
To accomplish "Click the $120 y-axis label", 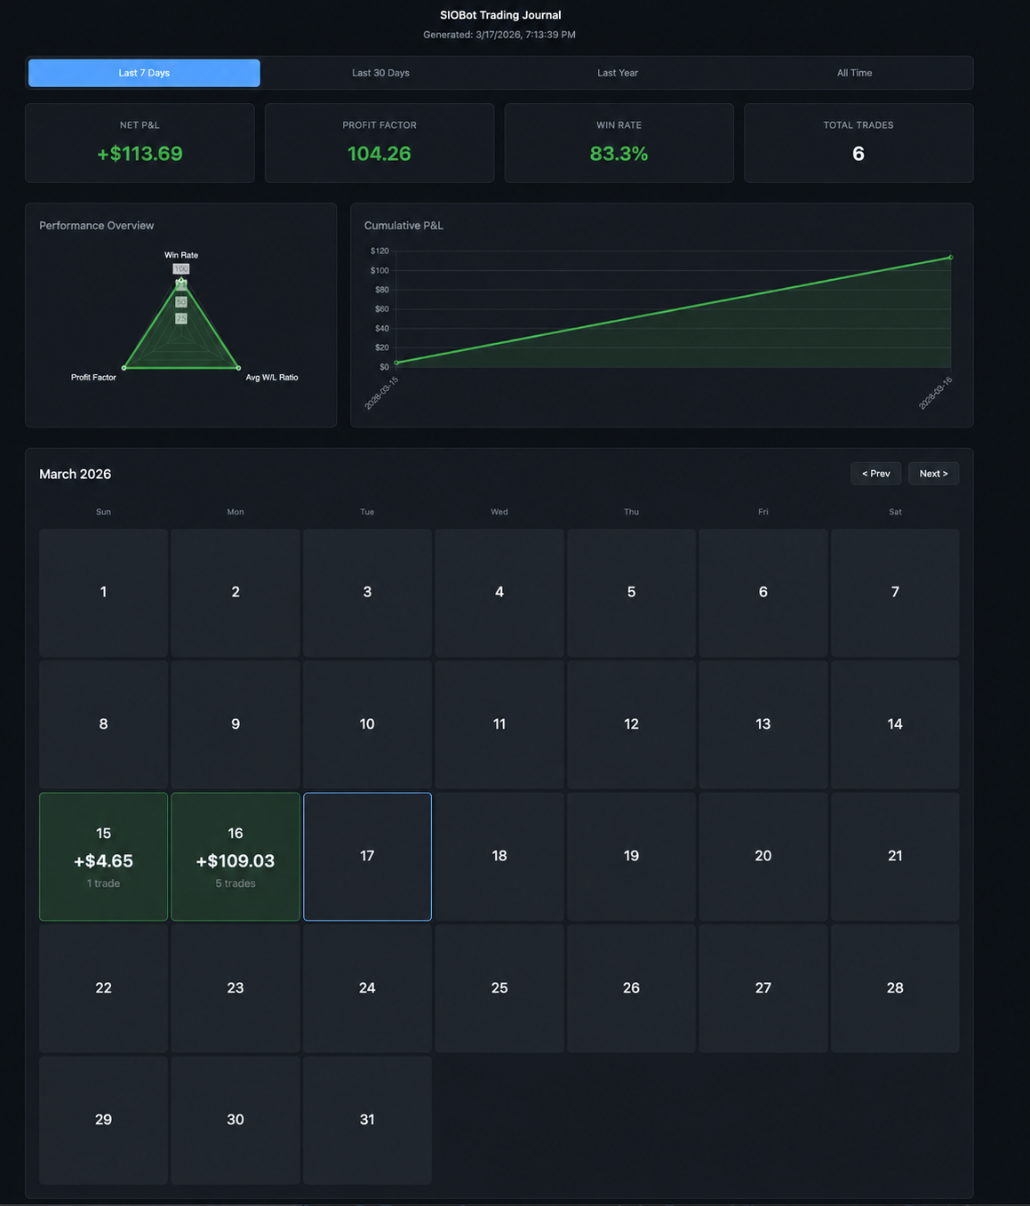I will (x=379, y=252).
